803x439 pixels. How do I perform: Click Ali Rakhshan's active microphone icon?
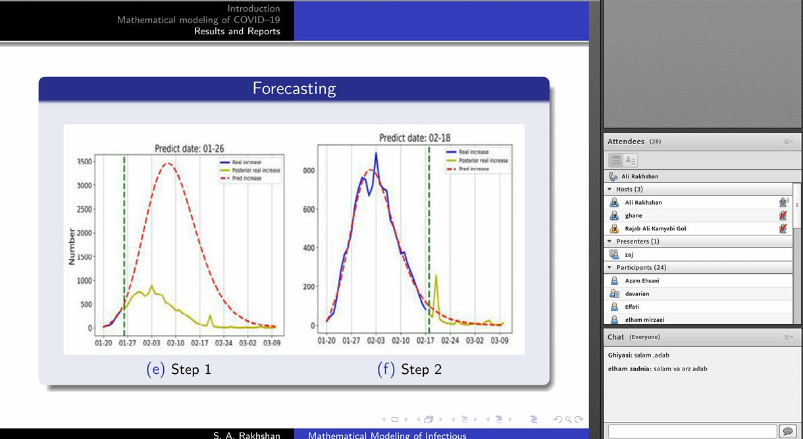click(x=783, y=203)
